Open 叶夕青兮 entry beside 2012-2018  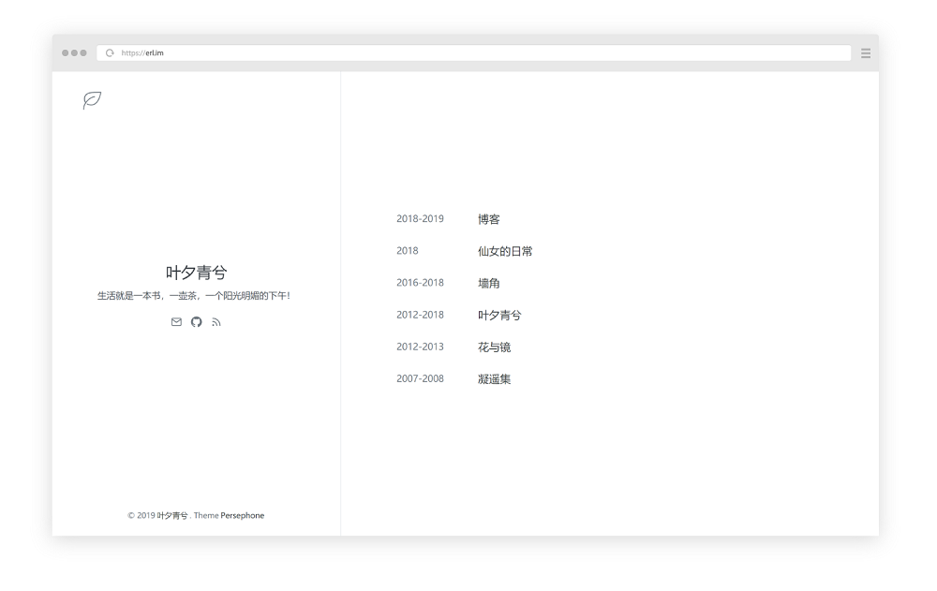coord(499,315)
